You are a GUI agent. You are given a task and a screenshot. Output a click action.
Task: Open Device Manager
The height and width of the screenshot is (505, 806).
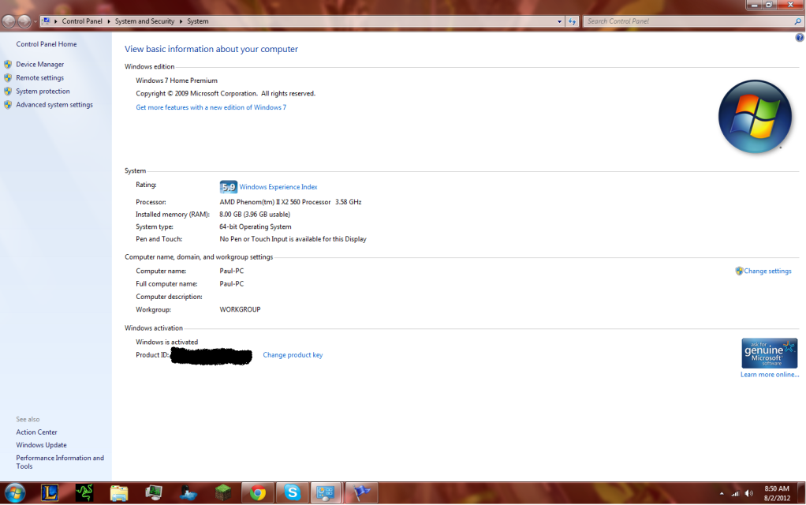pyautogui.click(x=40, y=64)
